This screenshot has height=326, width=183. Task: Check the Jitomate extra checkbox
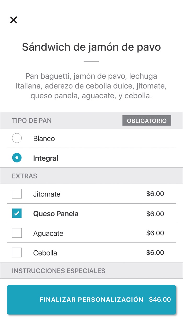(x=17, y=194)
